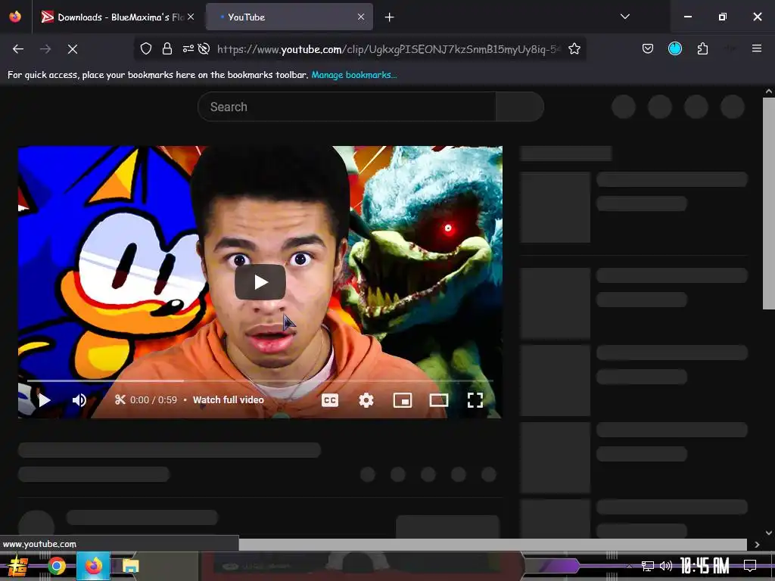Open the tracking protection shield icon

pos(146,48)
